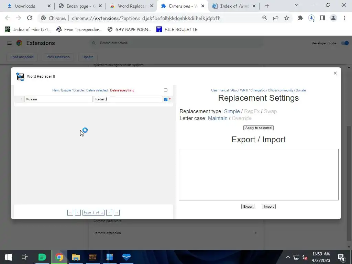Click the Delete selected link
The height and width of the screenshot is (264, 352).
[97, 90]
